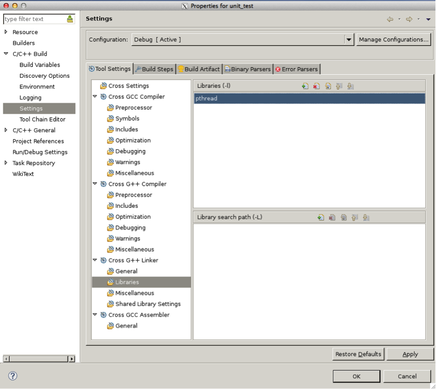The width and height of the screenshot is (436, 389).
Task: Click left arrow of sidebar horizontal scrollbar
Action: [x=6, y=359]
